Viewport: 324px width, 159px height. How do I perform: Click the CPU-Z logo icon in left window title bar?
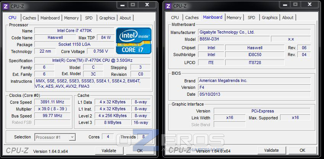click(6, 6)
